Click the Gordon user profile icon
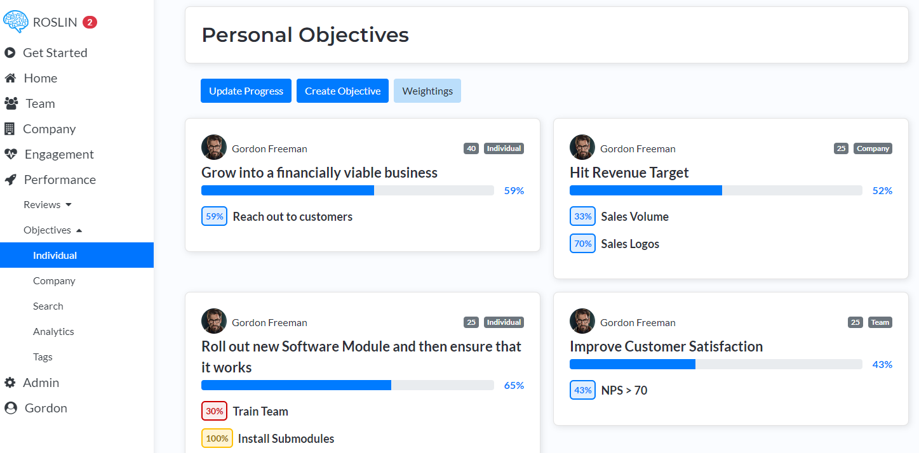The image size is (919, 453). coord(11,408)
